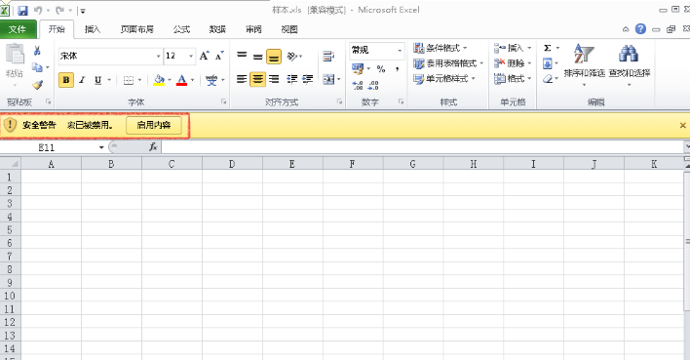This screenshot has width=690, height=360.
Task: Open 格式 menu in cells group
Action: [x=513, y=79]
